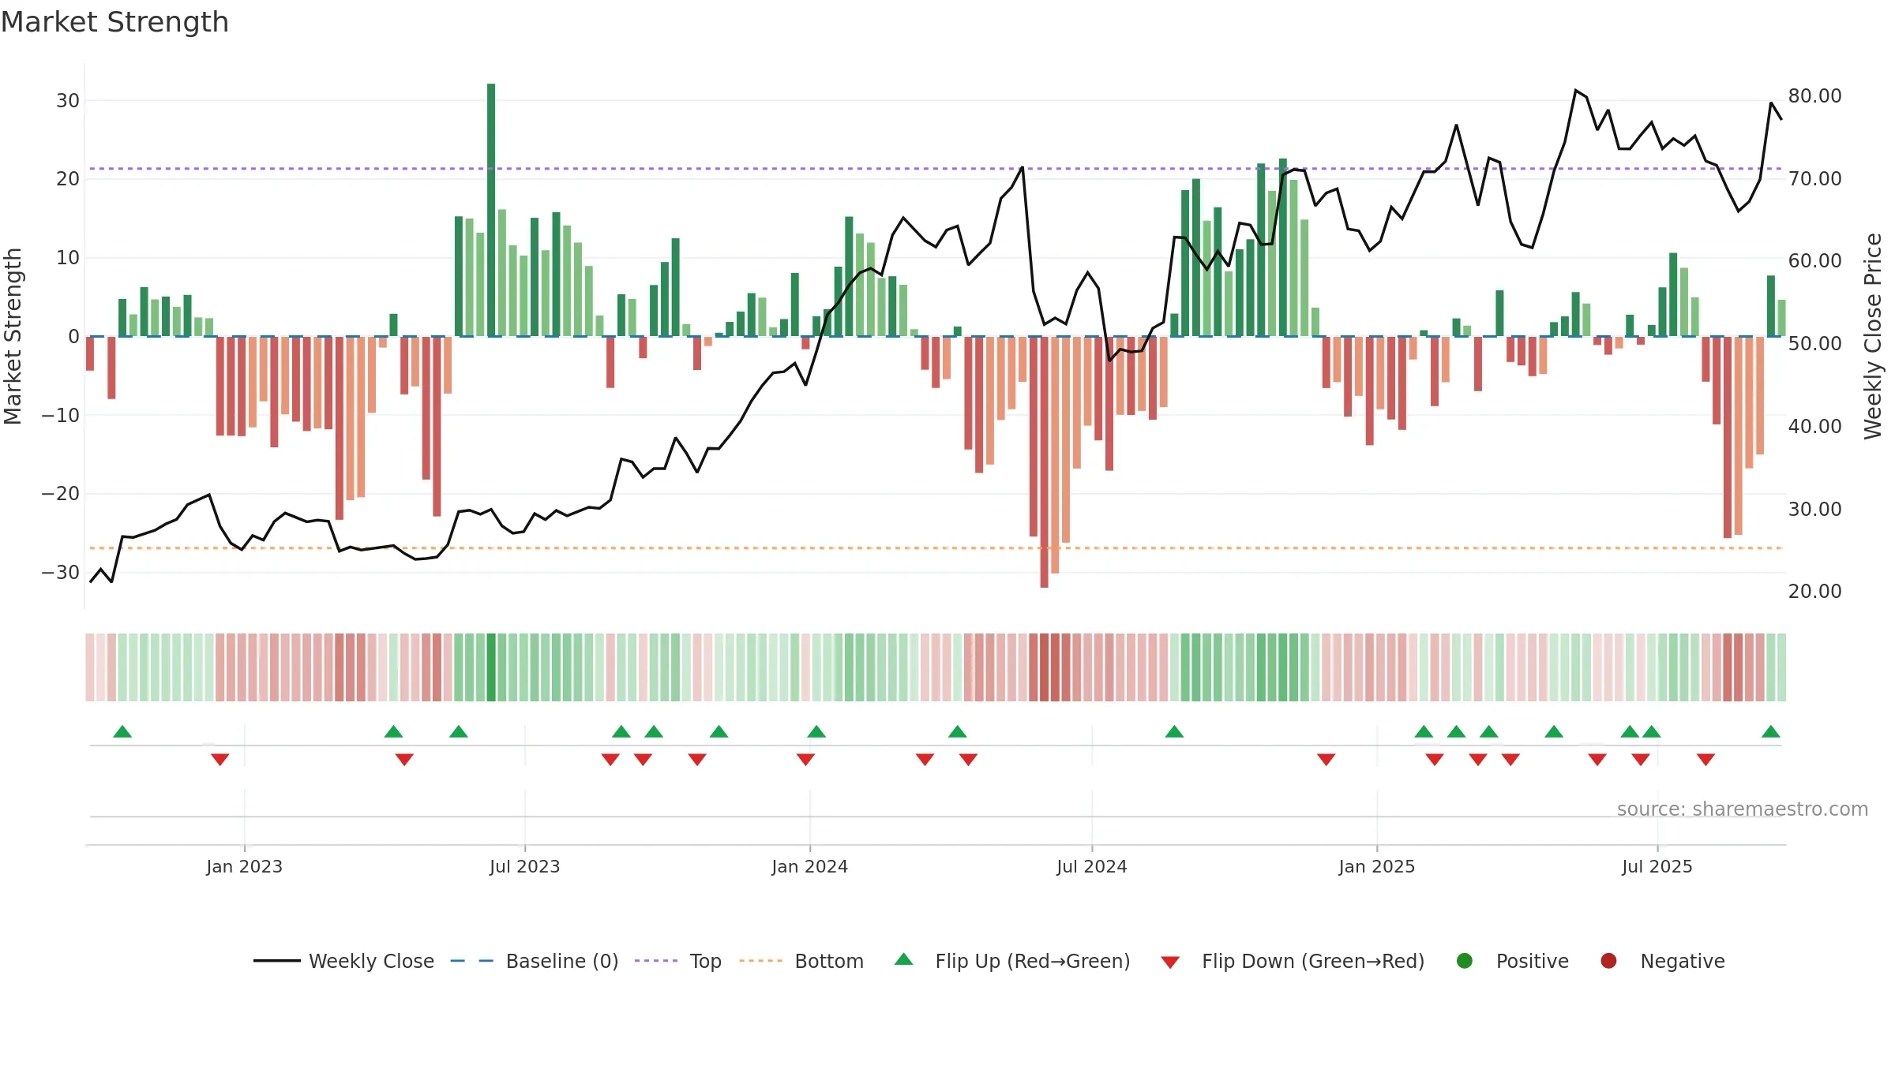The width and height of the screenshot is (1895, 1065).
Task: Click the green flip-up marker after Jul 2024
Action: point(1174,731)
